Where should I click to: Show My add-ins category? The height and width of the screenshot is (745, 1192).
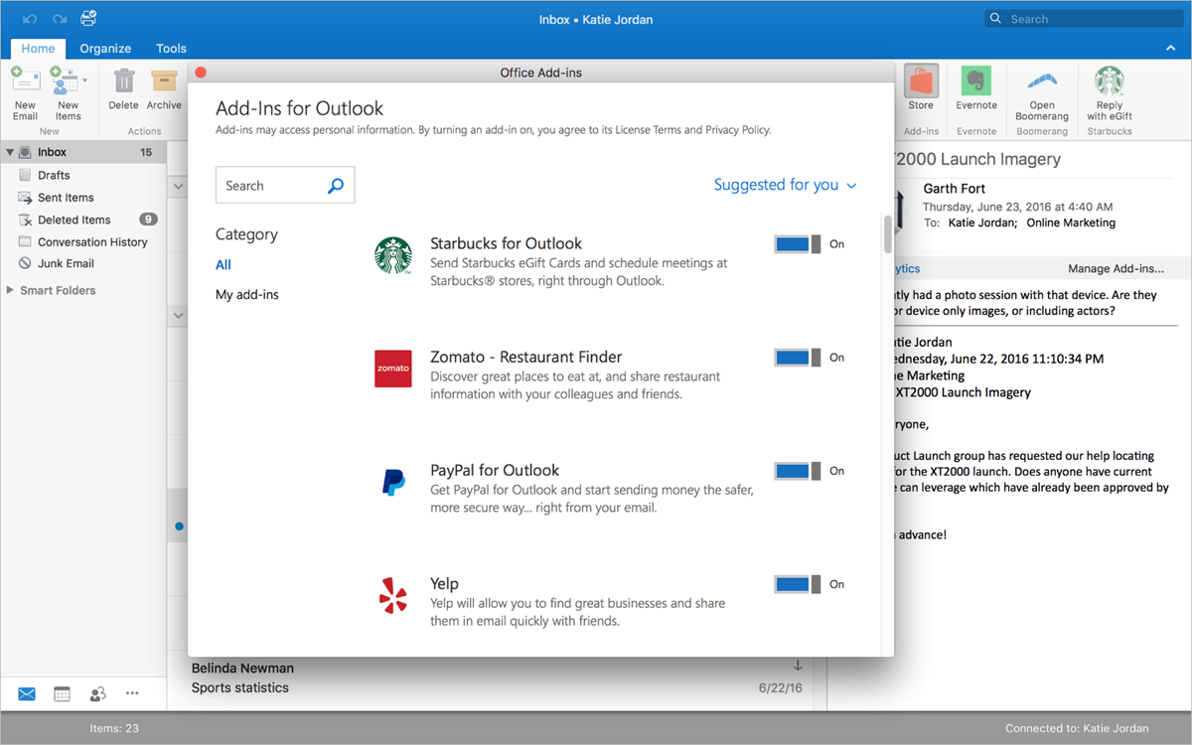coord(246,294)
